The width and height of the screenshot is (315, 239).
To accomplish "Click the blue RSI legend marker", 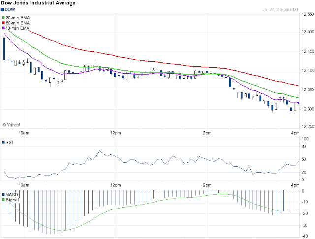I will (3, 142).
